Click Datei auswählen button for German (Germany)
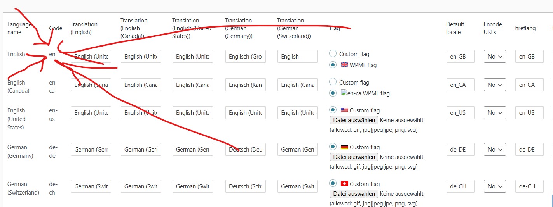The image size is (553, 207). click(354, 157)
